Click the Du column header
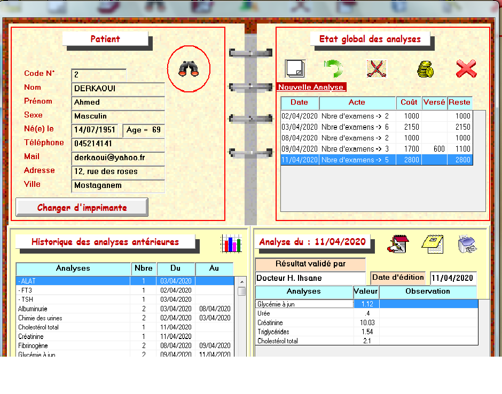The height and width of the screenshot is (394, 502). click(x=176, y=269)
